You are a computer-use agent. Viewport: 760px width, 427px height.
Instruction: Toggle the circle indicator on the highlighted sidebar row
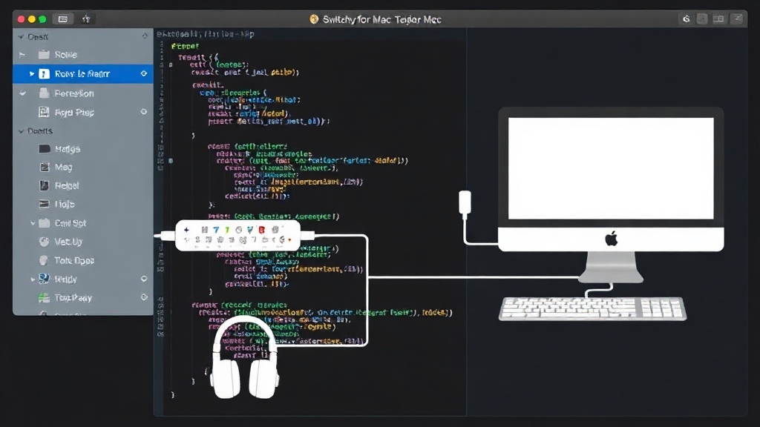pyautogui.click(x=144, y=73)
